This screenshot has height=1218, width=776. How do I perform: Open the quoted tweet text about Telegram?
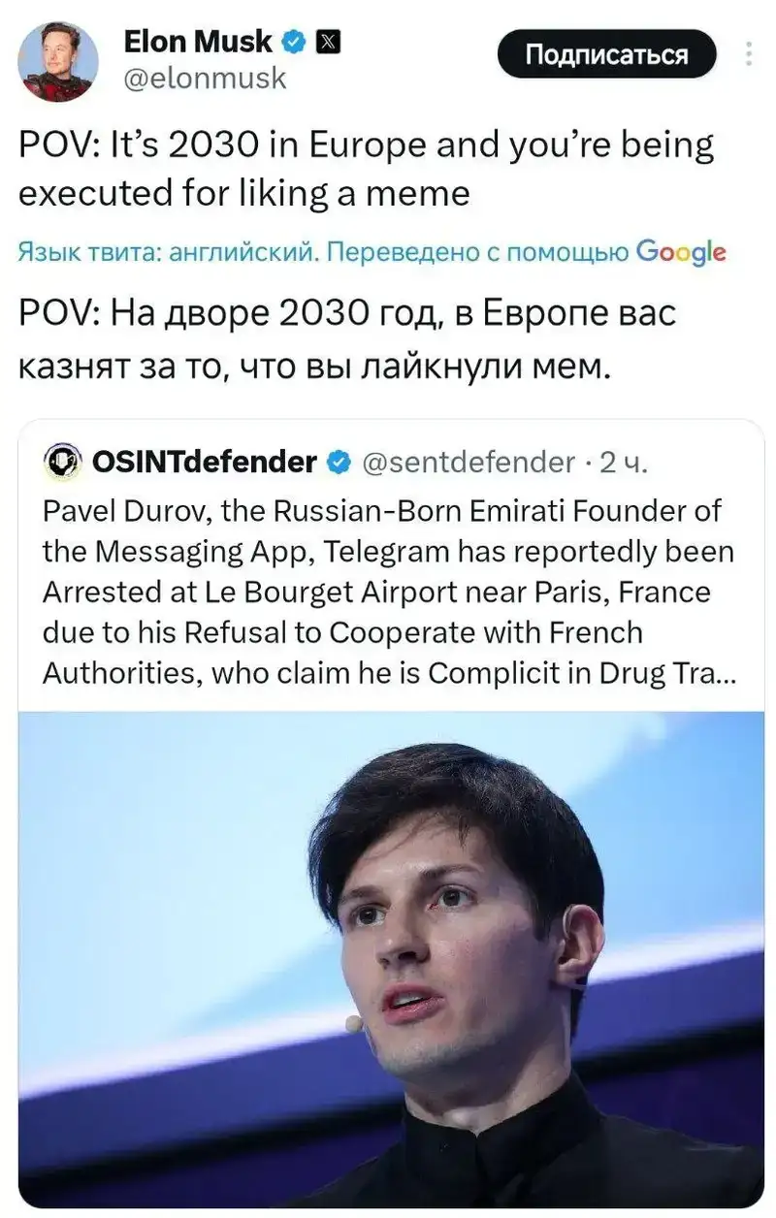point(388,590)
